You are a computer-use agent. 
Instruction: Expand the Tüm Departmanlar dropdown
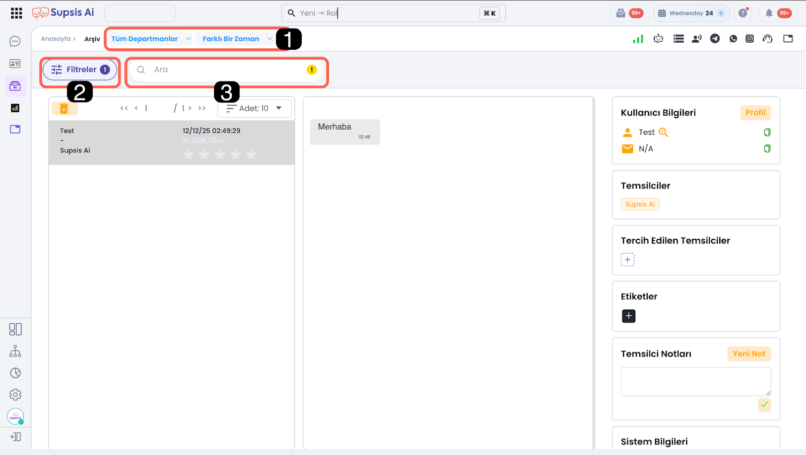151,39
